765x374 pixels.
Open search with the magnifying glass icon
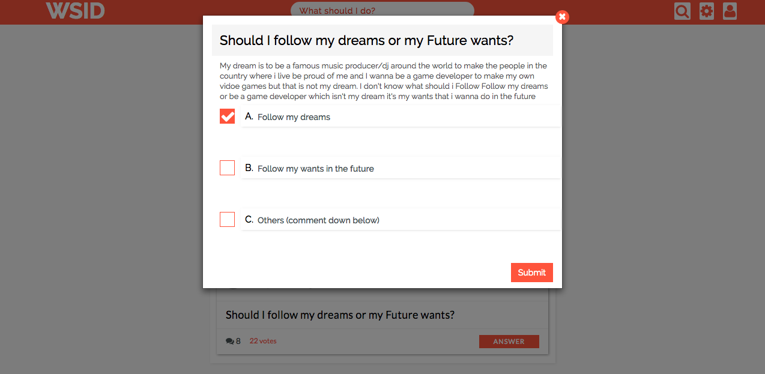point(682,11)
